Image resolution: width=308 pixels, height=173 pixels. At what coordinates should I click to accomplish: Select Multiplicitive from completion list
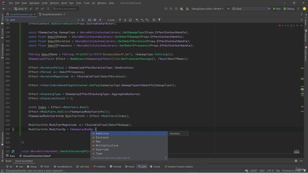click(x=129, y=146)
